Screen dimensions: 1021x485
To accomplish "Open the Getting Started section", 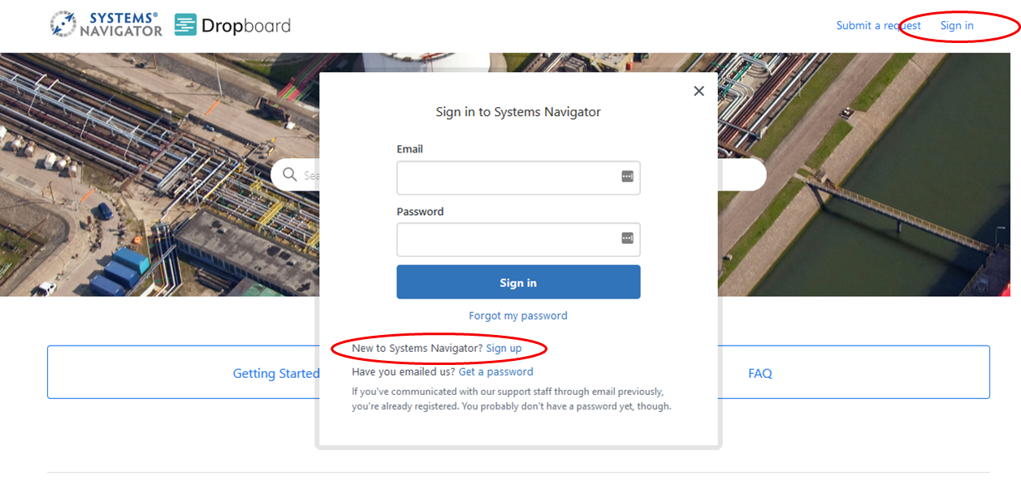I will [x=275, y=373].
